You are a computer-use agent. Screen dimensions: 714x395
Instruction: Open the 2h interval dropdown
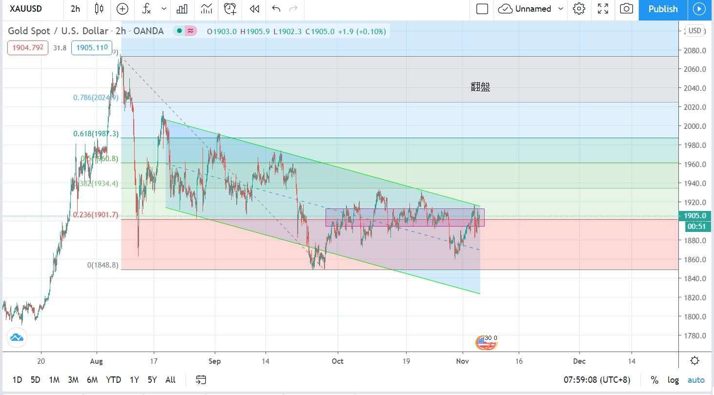pyautogui.click(x=75, y=9)
